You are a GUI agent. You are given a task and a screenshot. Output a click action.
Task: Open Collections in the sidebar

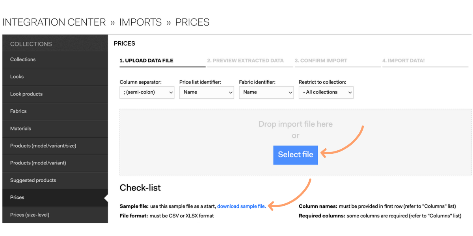click(x=55, y=59)
